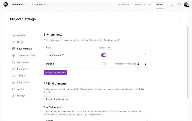Open the share/upload icon in header
This screenshot has height=121, width=192.
coord(172,5)
